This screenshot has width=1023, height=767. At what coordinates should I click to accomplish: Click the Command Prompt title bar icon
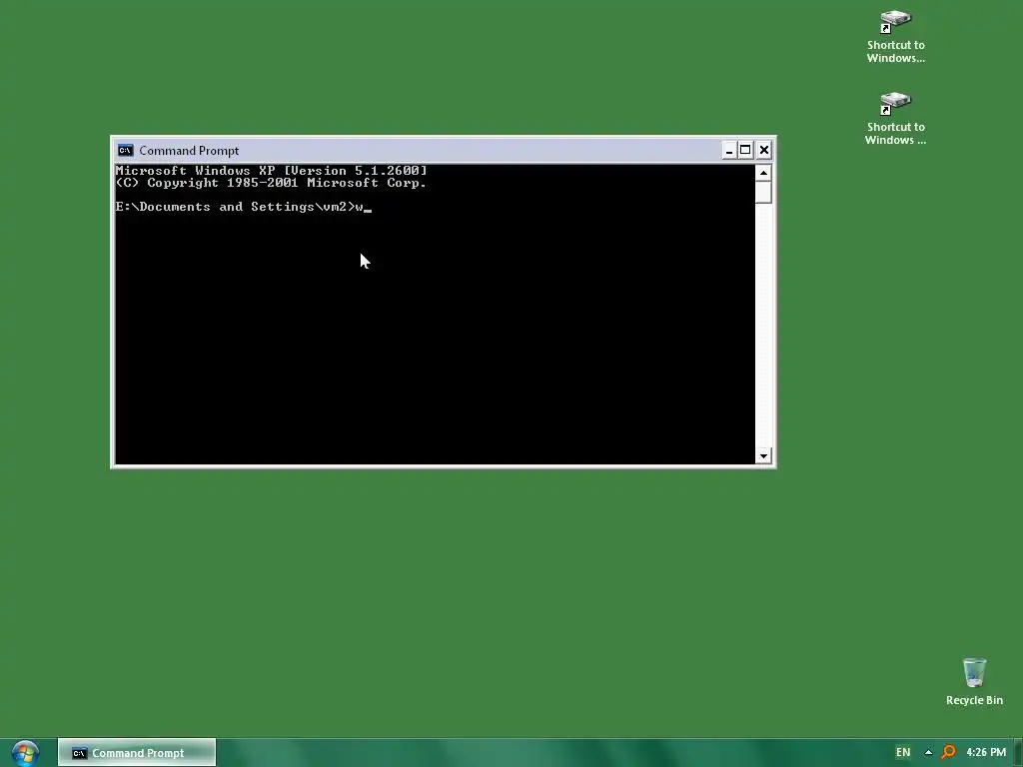pos(125,151)
